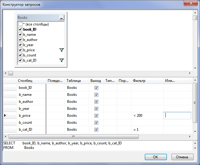Select b_cat_ID cell in the Столбец column
The width and height of the screenshot is (200, 165).
[x=31, y=130]
